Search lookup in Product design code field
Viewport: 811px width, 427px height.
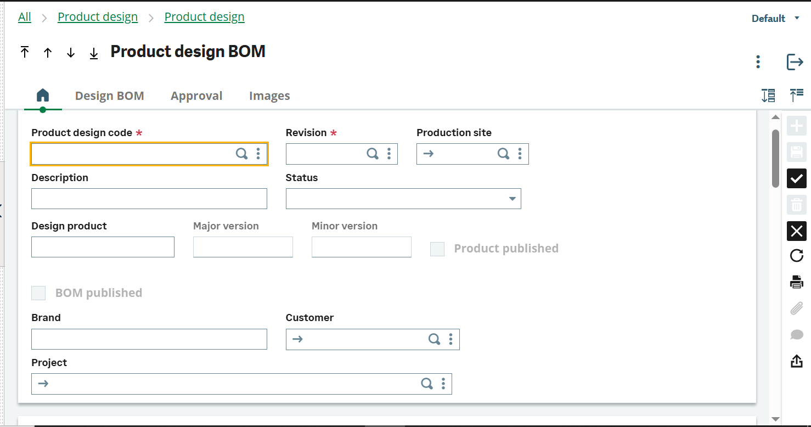tap(241, 154)
